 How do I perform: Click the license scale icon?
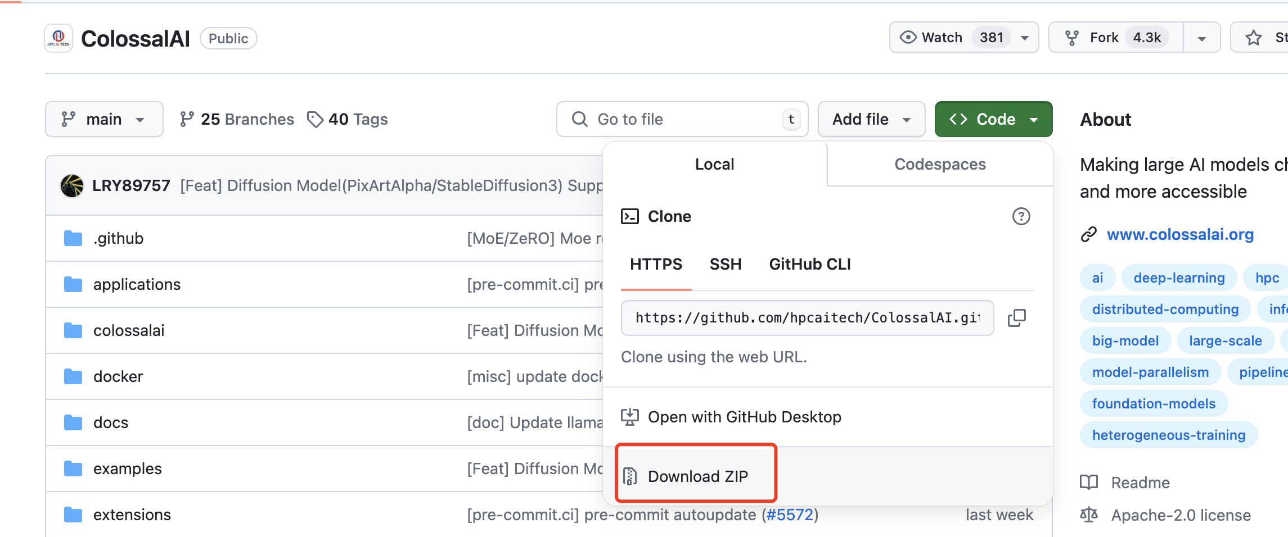pyautogui.click(x=1089, y=515)
